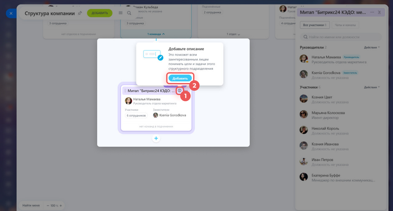393x211 pixels.
Task: Click the 'Найти по имени или должности' search field
Action: (x=341, y=37)
